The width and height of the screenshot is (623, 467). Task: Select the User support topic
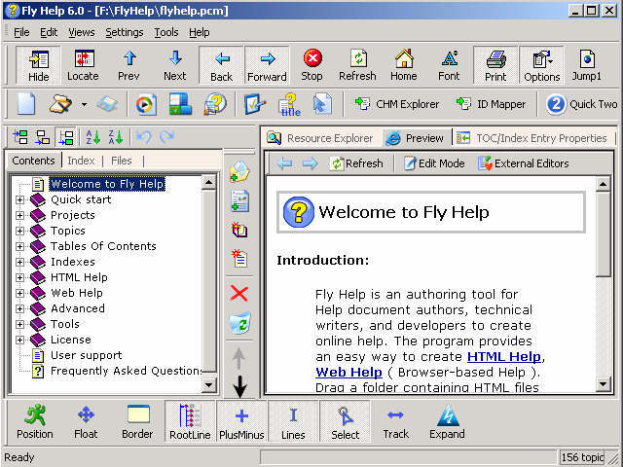(87, 355)
